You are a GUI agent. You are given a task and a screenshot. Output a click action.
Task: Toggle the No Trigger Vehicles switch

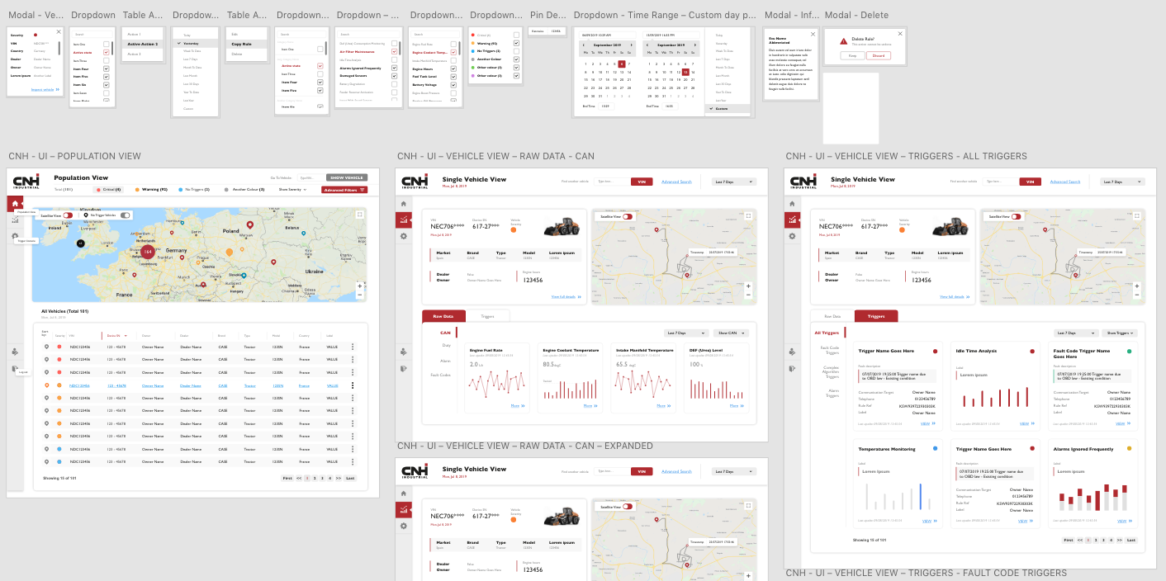coord(126,215)
